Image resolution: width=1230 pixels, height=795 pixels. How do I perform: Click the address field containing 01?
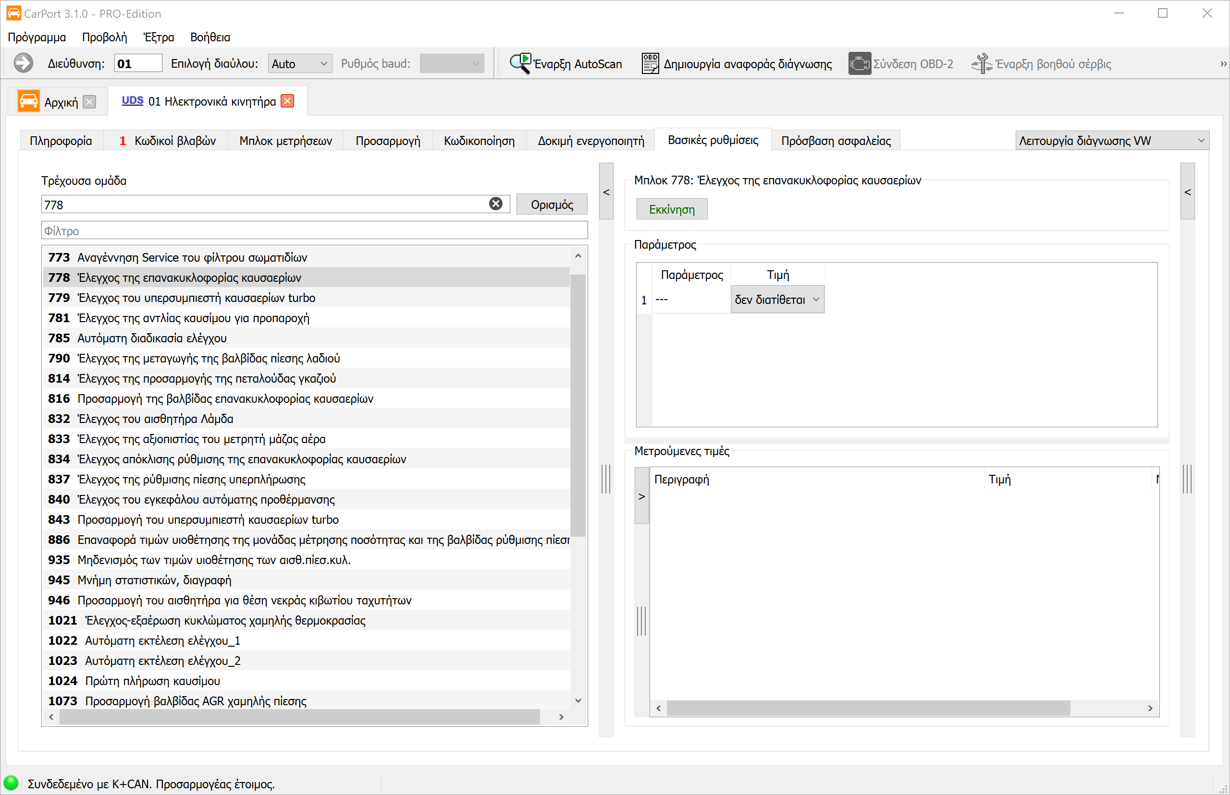click(137, 63)
